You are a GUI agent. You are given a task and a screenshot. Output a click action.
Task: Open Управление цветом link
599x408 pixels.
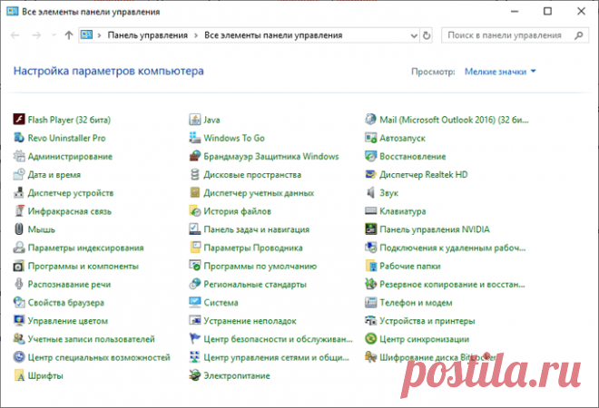68,321
